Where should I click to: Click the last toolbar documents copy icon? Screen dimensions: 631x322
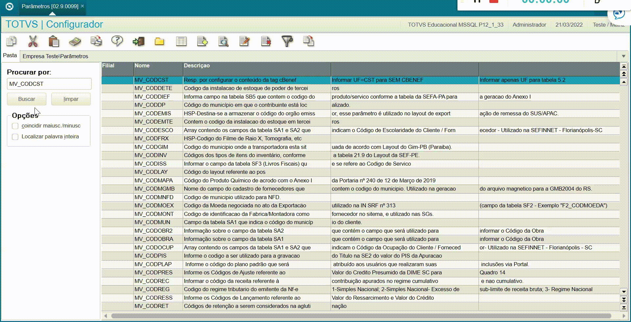click(309, 41)
